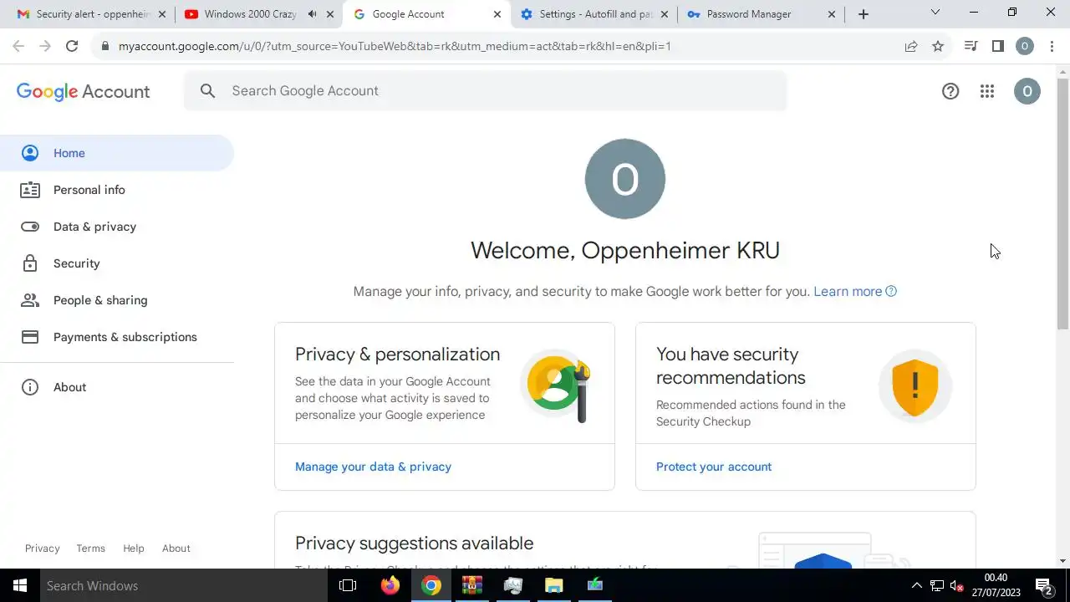This screenshot has width=1070, height=602.
Task: Go back with the browser back arrow
Action: [x=18, y=46]
